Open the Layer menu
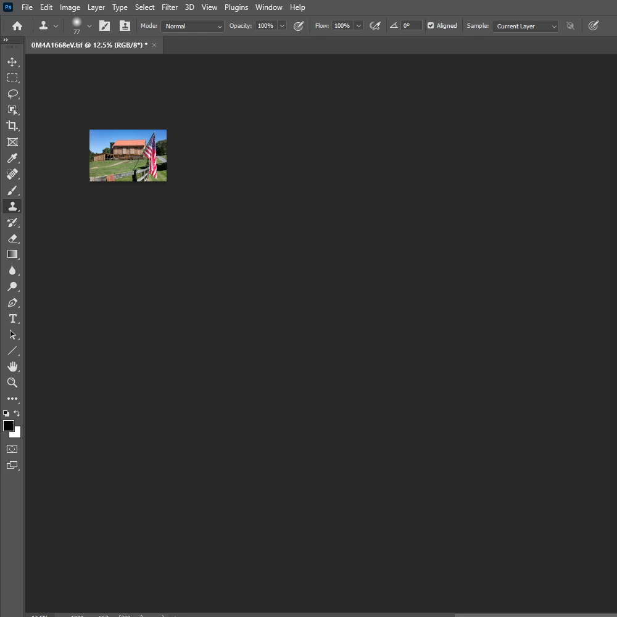Screen dimensions: 617x617 point(96,7)
